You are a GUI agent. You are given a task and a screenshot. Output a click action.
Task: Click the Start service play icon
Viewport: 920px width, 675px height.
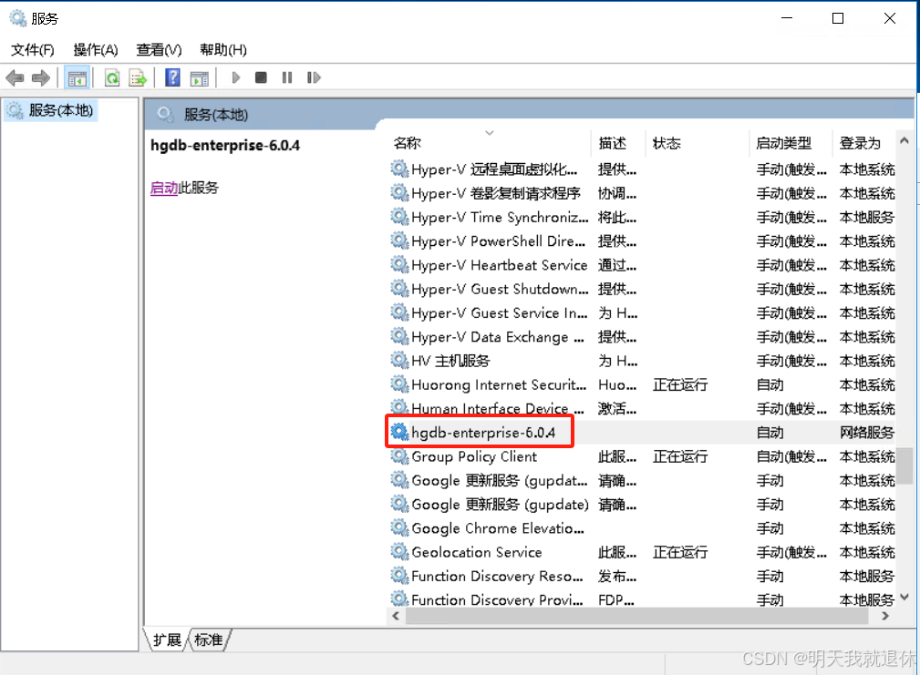[236, 77]
